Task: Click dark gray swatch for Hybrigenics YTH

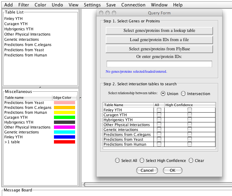Action: 64,122
